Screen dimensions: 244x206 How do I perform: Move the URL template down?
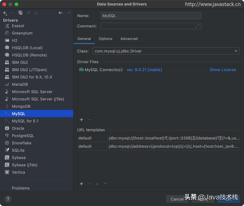tap(105, 184)
